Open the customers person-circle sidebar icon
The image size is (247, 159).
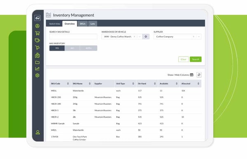click(37, 26)
